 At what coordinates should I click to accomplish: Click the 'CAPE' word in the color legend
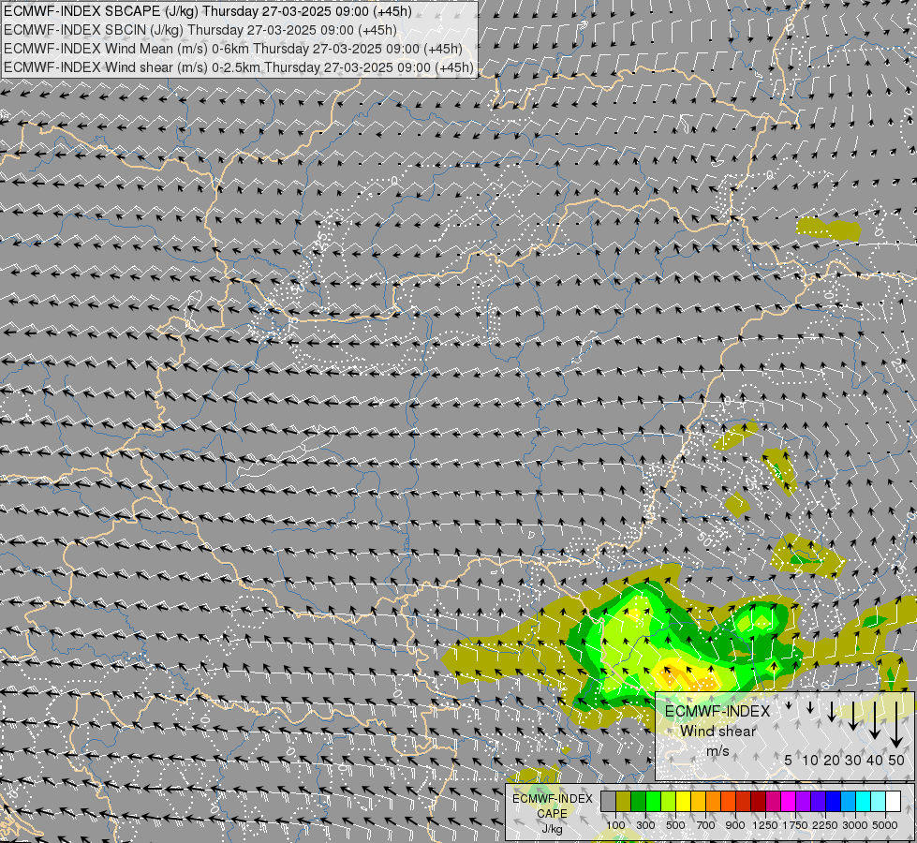pos(552,814)
